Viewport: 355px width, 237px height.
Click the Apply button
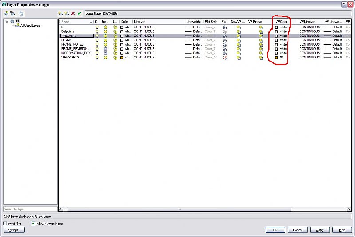pos(319,230)
